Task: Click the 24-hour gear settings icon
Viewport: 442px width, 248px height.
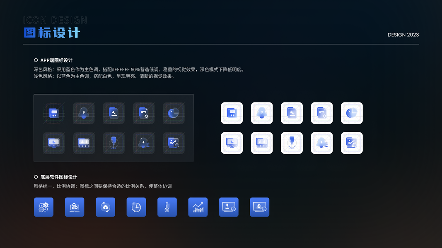Action: (43, 207)
